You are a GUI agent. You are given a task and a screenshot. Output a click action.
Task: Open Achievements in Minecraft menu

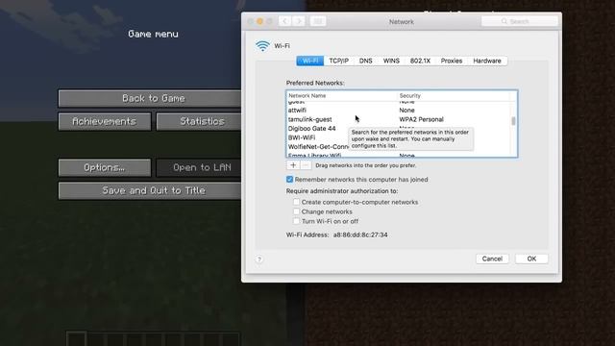click(105, 122)
